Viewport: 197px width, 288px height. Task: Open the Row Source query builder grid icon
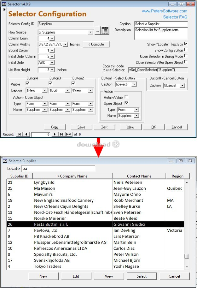point(105,31)
